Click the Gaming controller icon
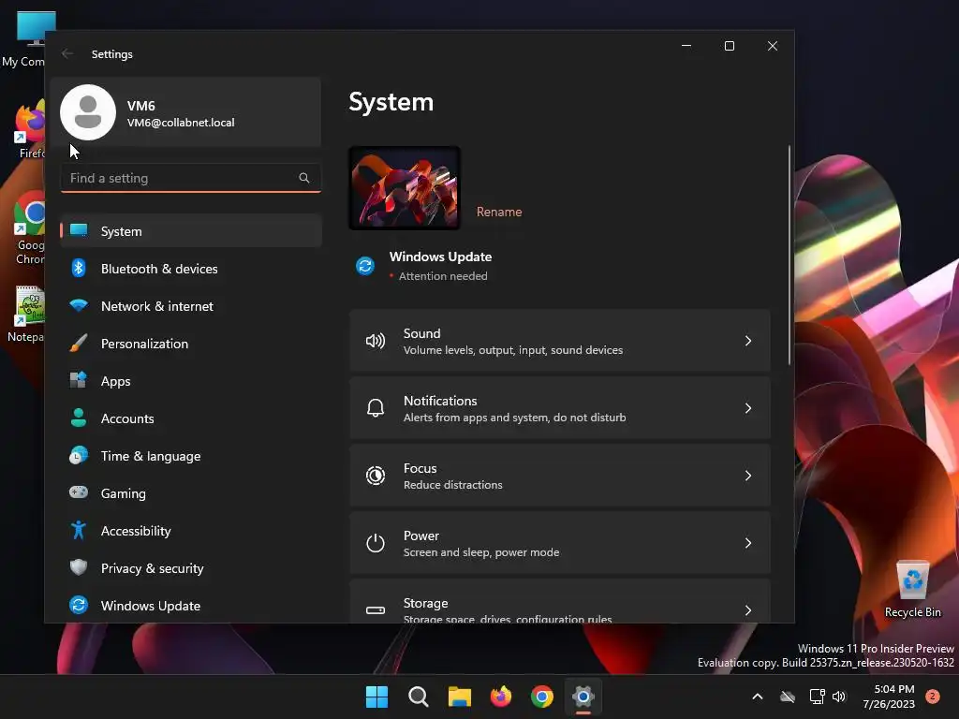This screenshot has height=719, width=959. pyautogui.click(x=79, y=492)
